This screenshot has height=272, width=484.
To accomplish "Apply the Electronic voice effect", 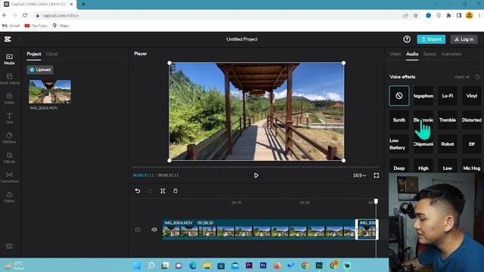I will (x=423, y=119).
